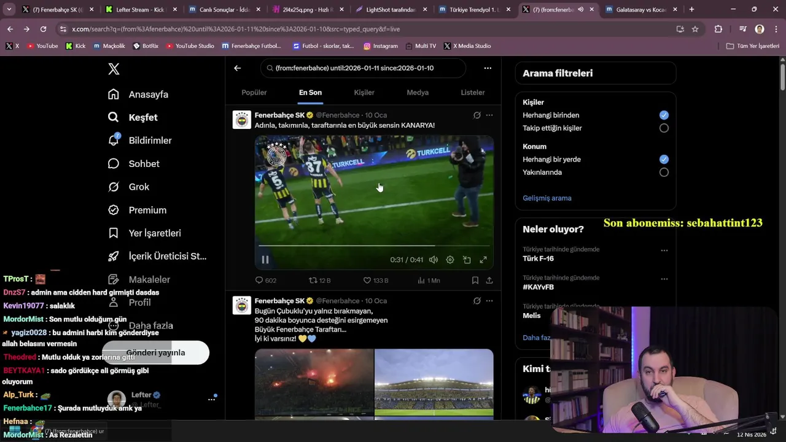Screen dimensions: 786x442
Task: Open picture-in-picture video icon
Action: tap(467, 260)
